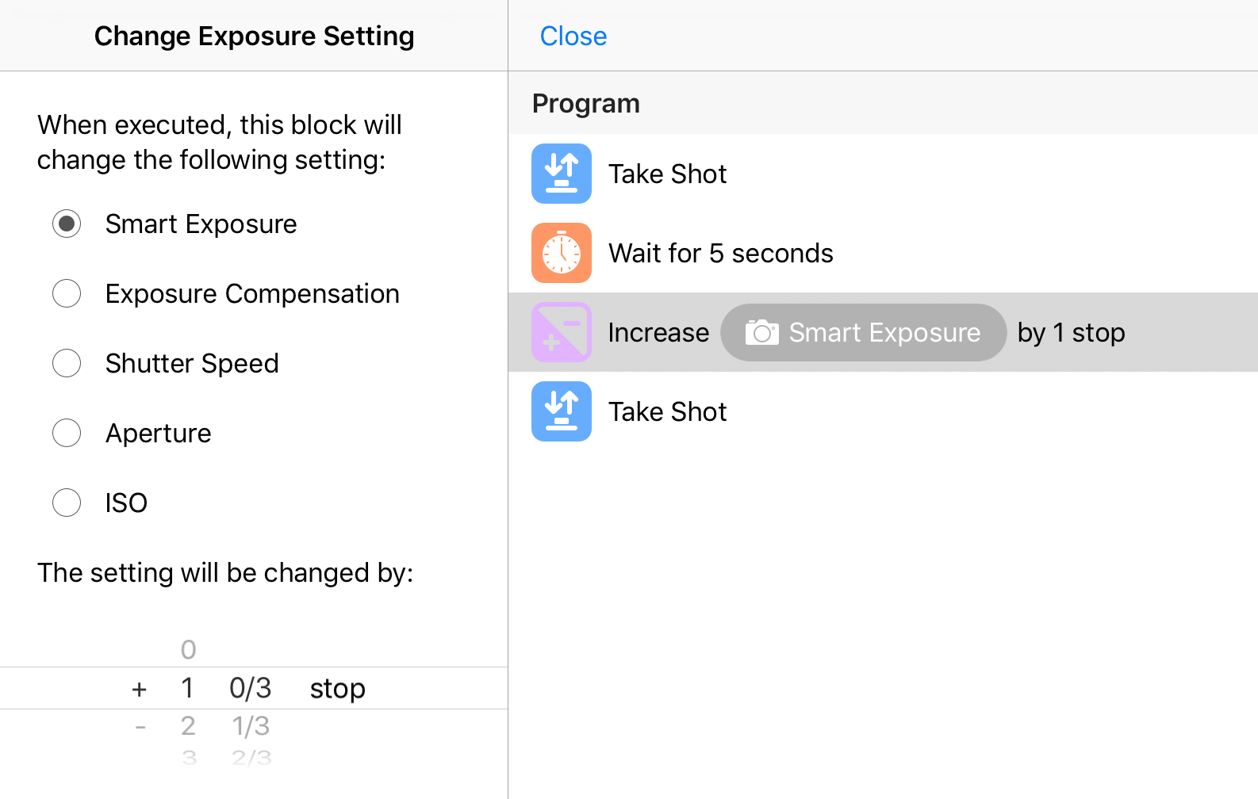This screenshot has height=799, width=1258.
Task: Click the Increase label in highlighted row
Action: [658, 332]
